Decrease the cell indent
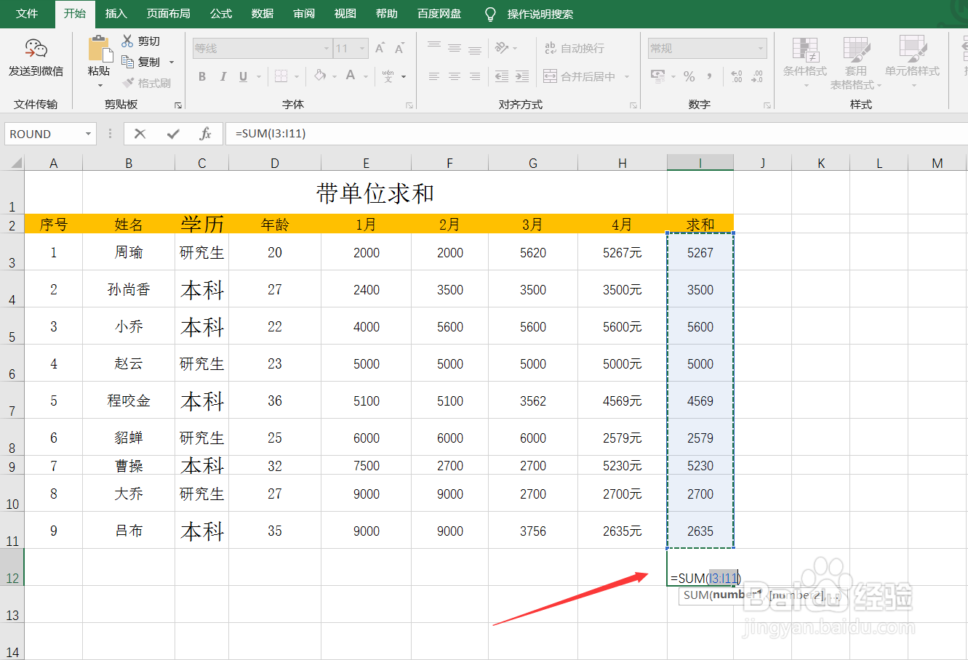 [502, 76]
